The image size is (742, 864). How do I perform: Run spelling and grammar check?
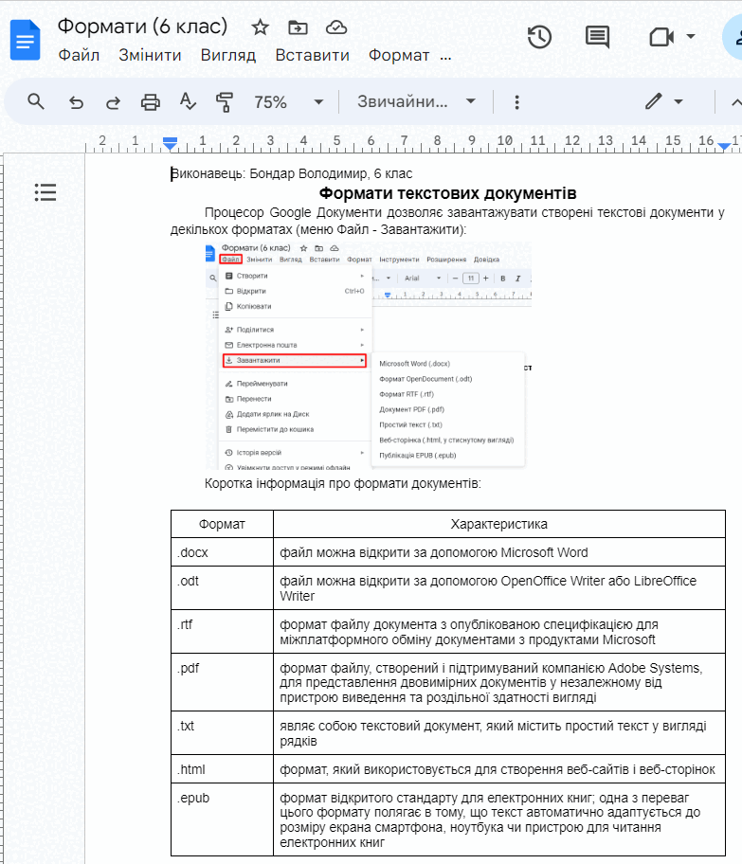click(x=188, y=102)
